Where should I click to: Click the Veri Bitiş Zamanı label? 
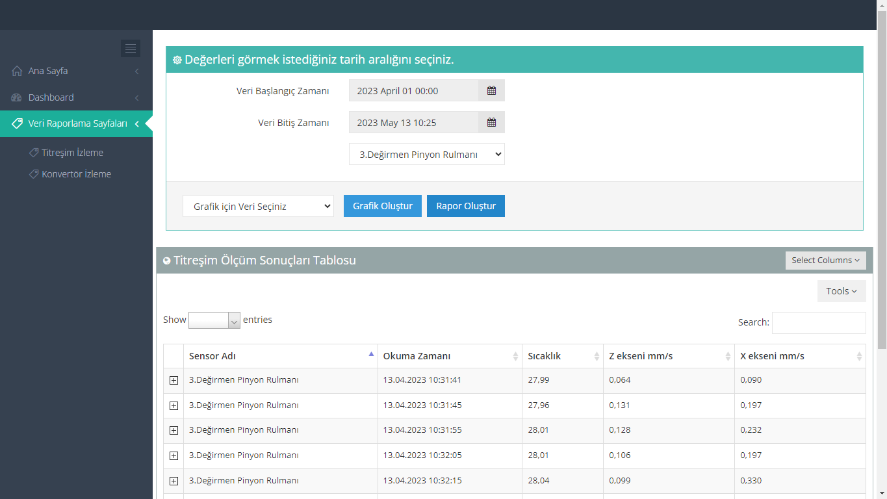coord(294,123)
